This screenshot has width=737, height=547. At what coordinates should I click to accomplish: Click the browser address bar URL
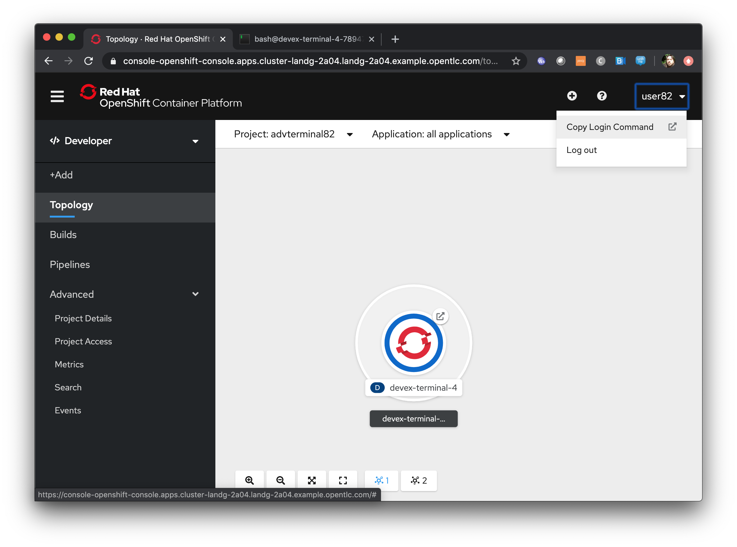(310, 61)
